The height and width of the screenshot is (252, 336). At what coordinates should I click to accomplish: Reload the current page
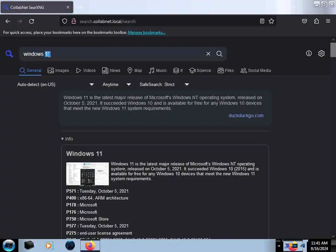click(31, 21)
